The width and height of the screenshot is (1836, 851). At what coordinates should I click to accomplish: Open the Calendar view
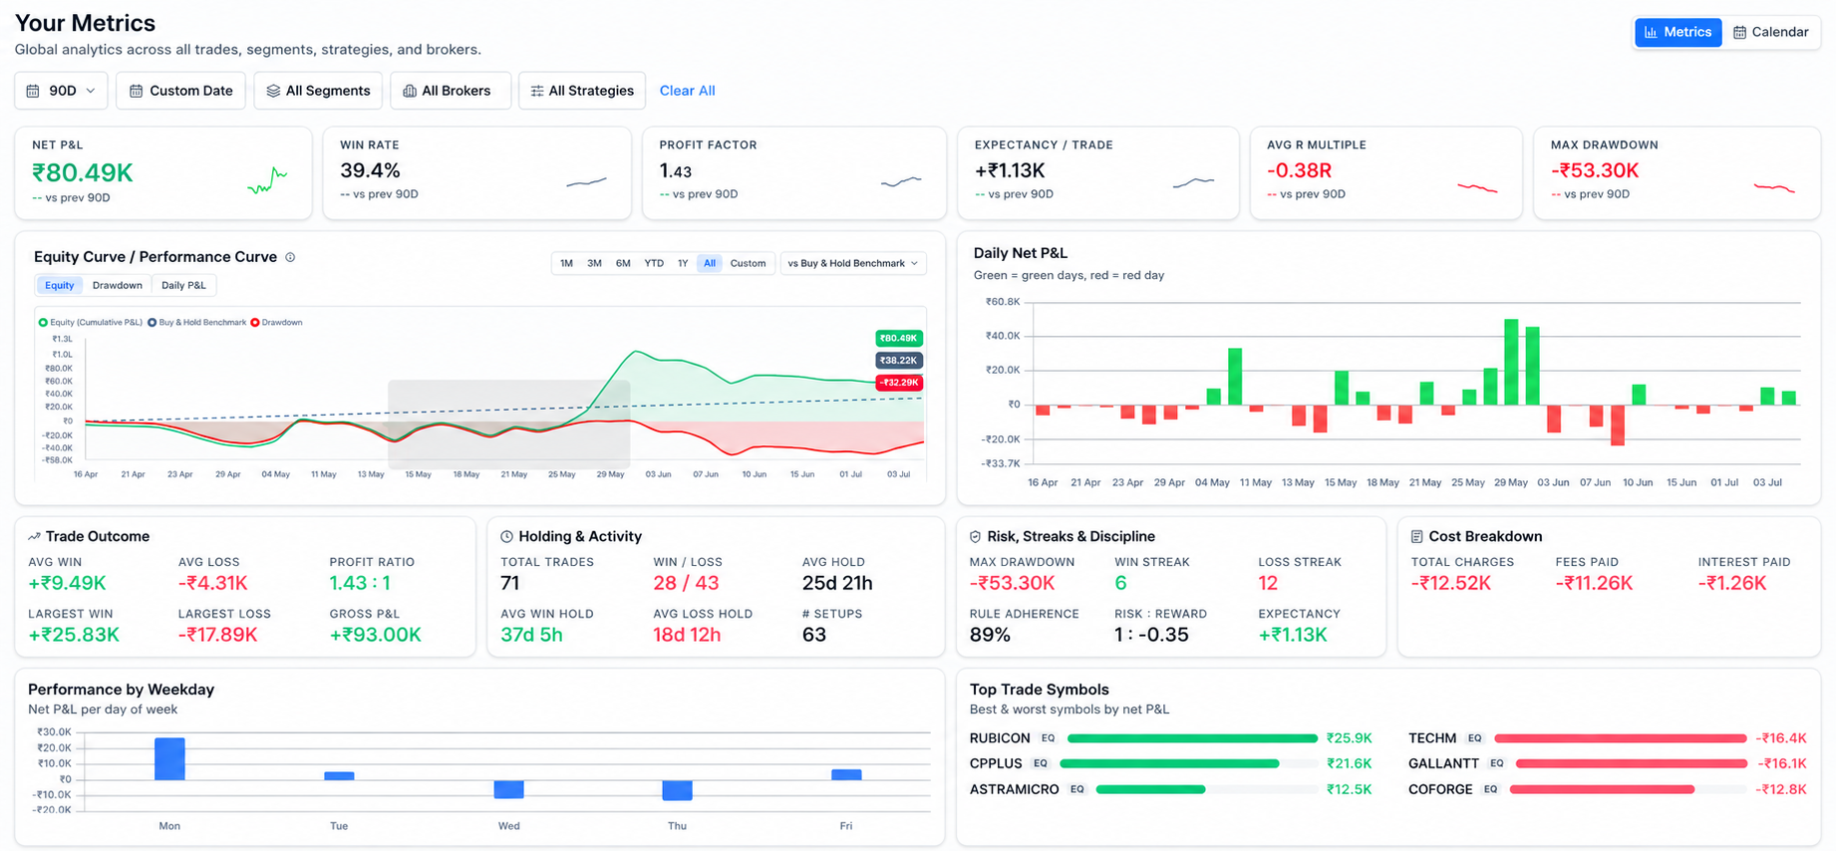click(1770, 32)
